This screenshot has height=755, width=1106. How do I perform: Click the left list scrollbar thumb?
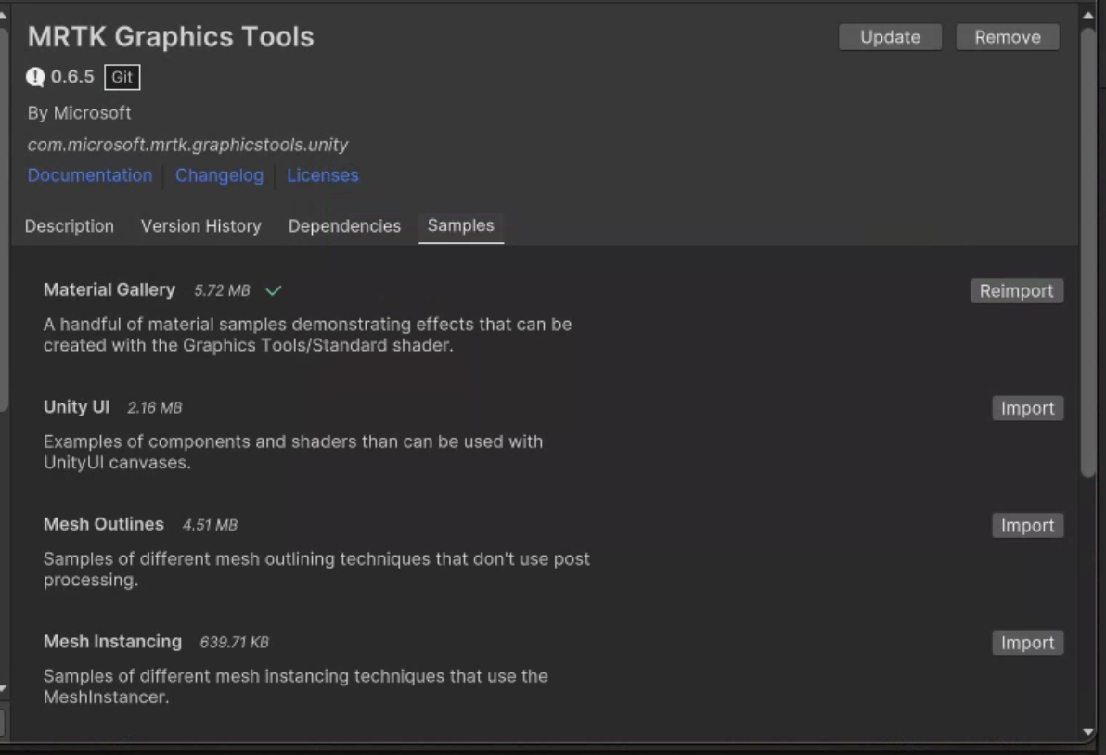click(x=4, y=219)
